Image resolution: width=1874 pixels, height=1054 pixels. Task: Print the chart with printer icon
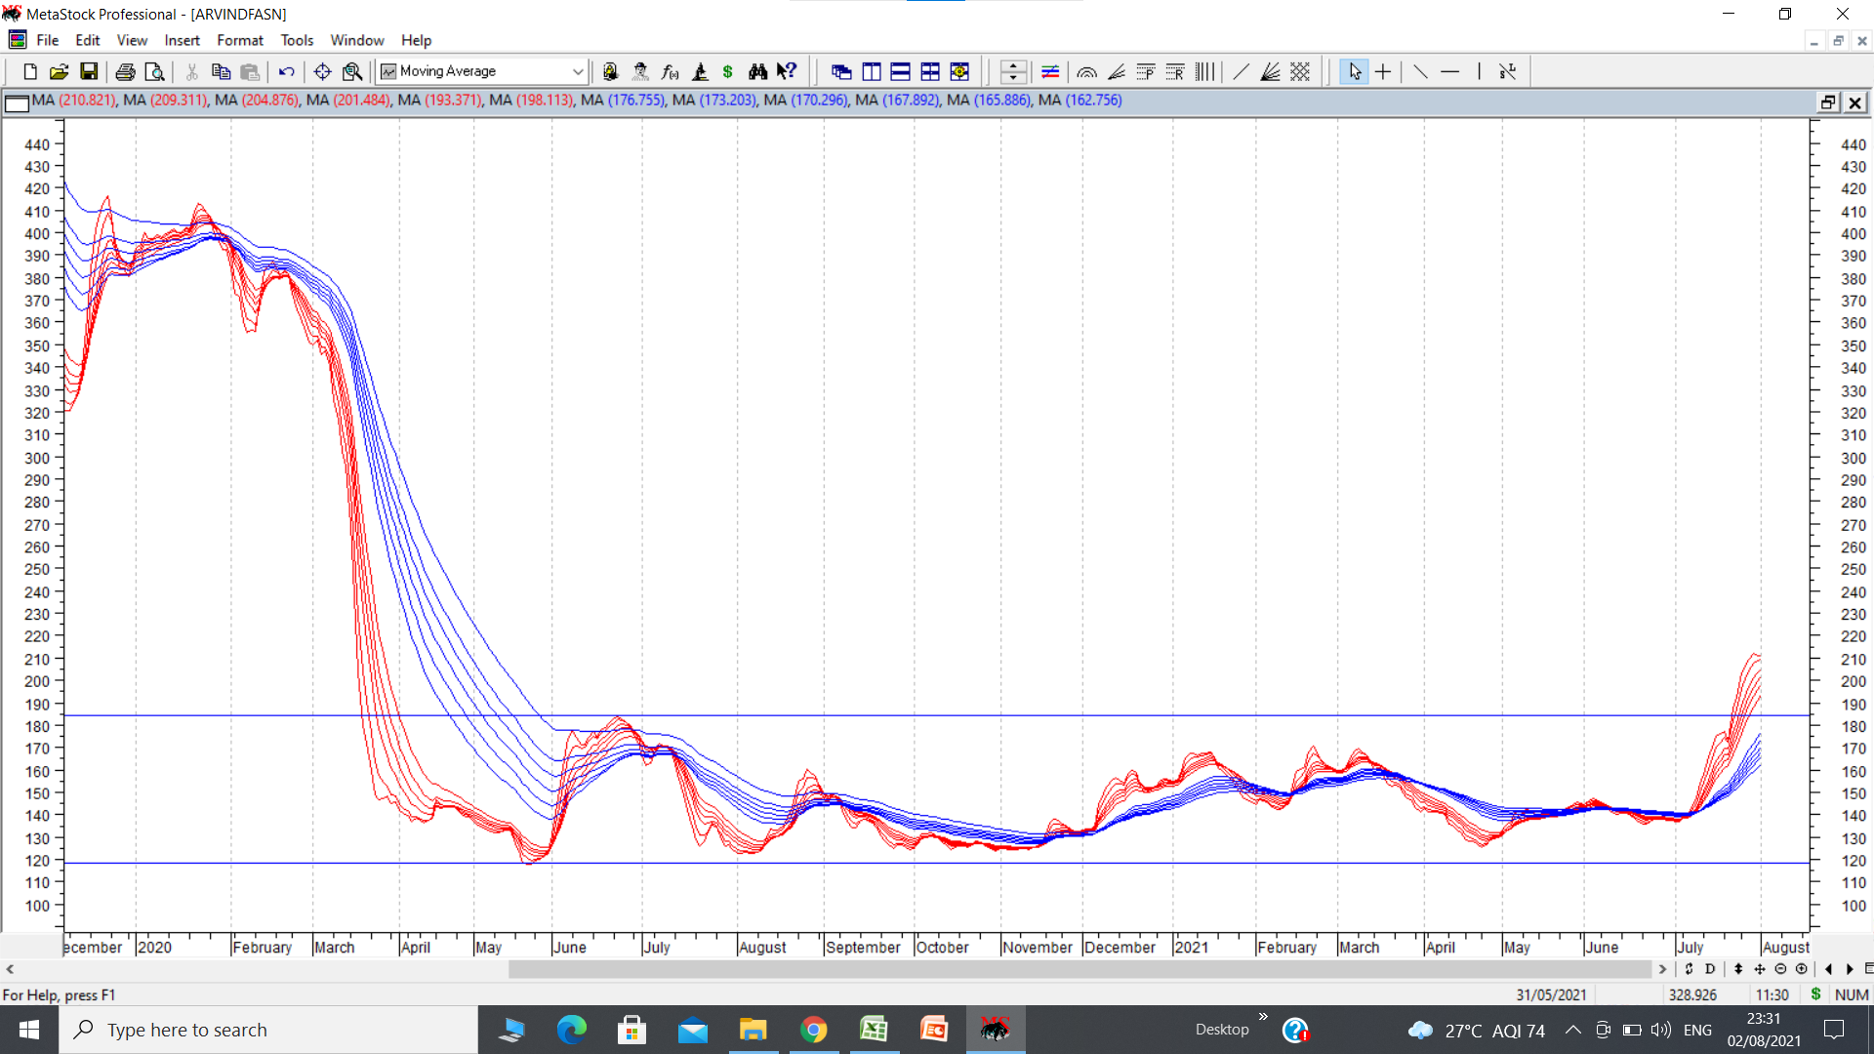tap(125, 71)
